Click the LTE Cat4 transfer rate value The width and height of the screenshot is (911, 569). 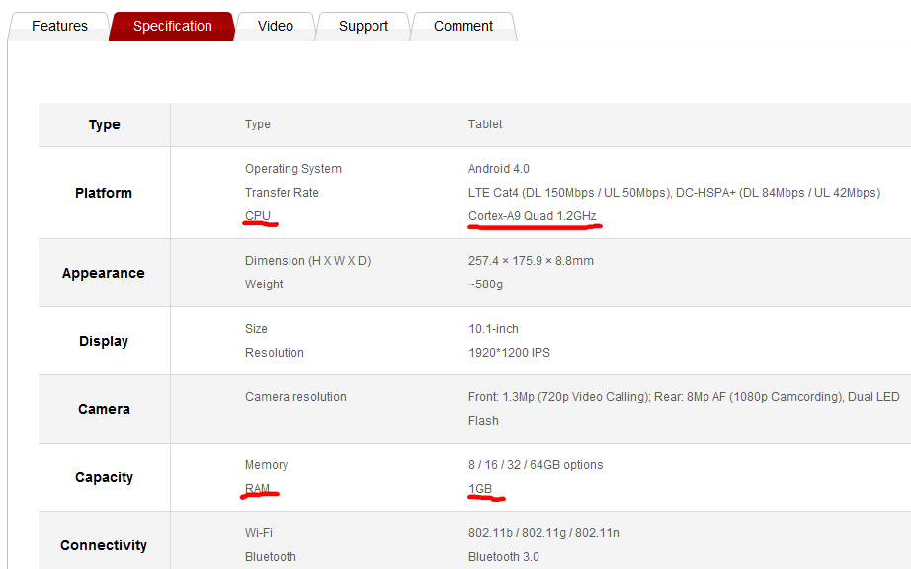click(674, 193)
